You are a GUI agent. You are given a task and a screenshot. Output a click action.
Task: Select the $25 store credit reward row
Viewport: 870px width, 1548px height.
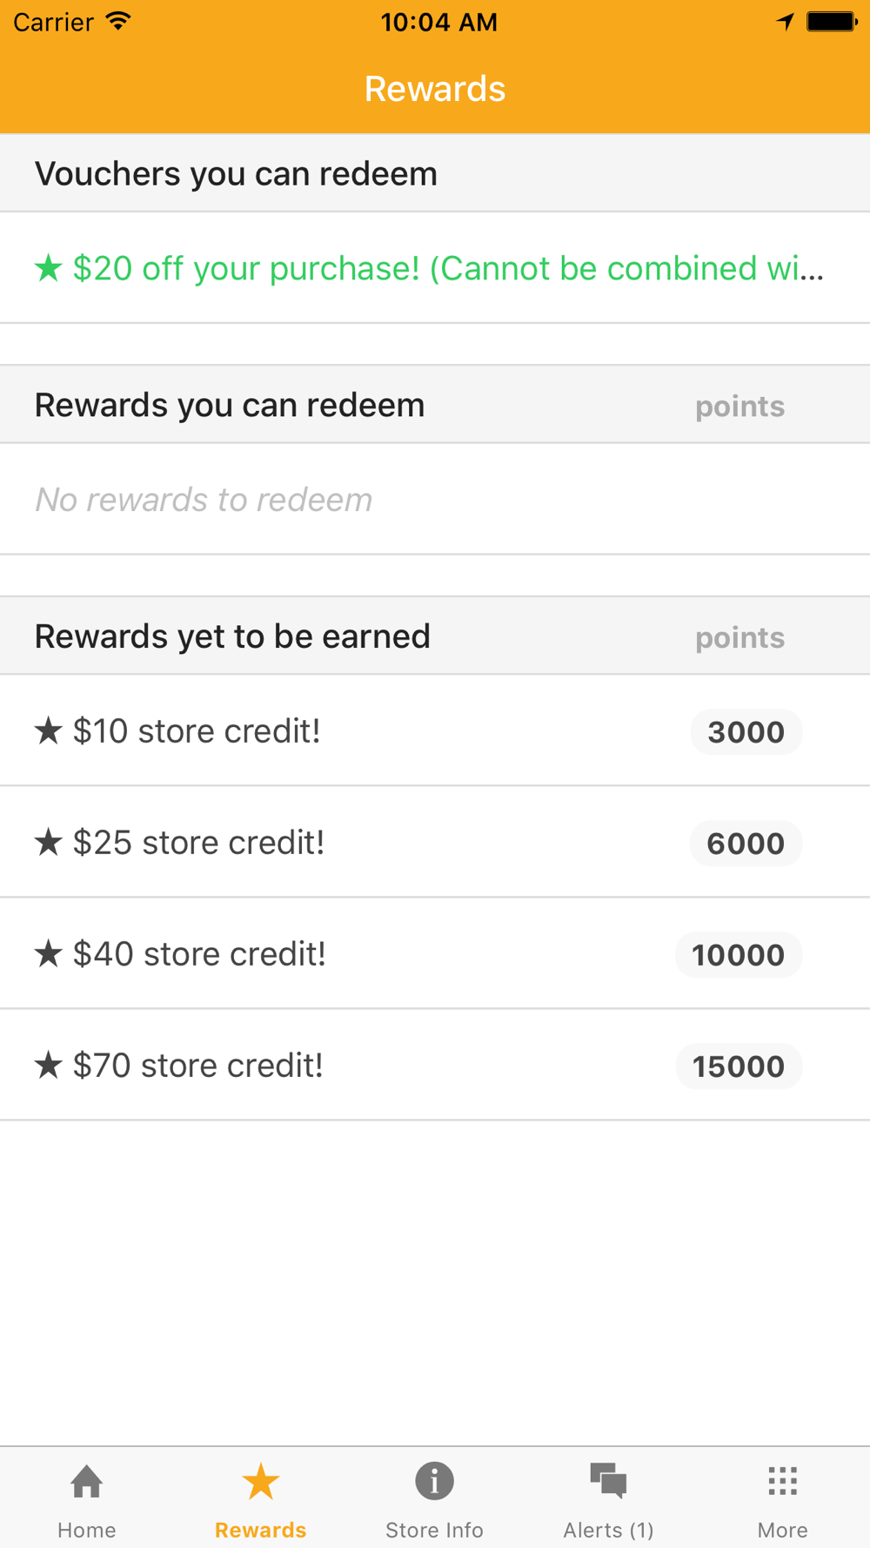(x=435, y=842)
